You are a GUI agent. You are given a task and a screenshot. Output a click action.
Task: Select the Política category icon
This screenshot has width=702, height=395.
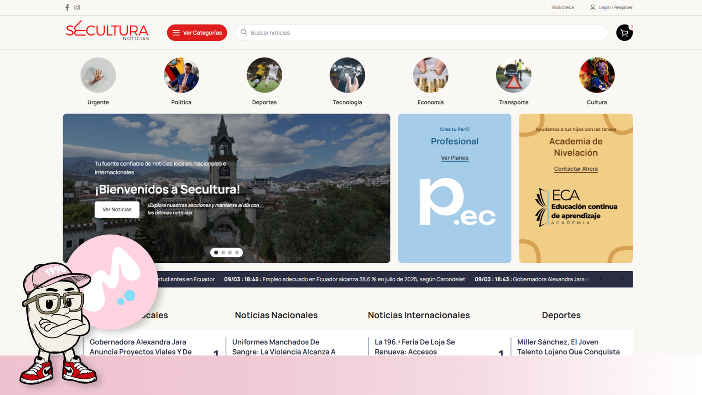coord(181,75)
